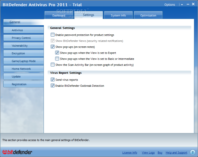The image size is (198, 157).
Task: Select the Settings tab
Action: 88,15
